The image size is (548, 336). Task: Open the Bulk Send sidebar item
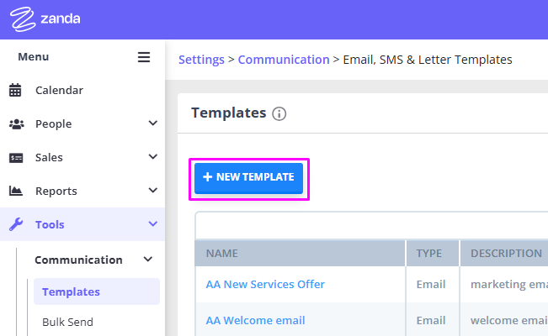coord(68,322)
